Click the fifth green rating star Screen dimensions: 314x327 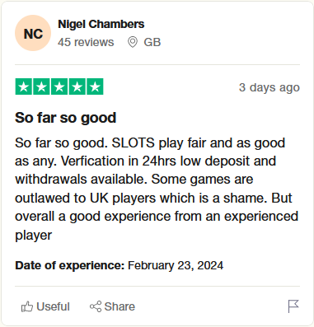(x=95, y=86)
